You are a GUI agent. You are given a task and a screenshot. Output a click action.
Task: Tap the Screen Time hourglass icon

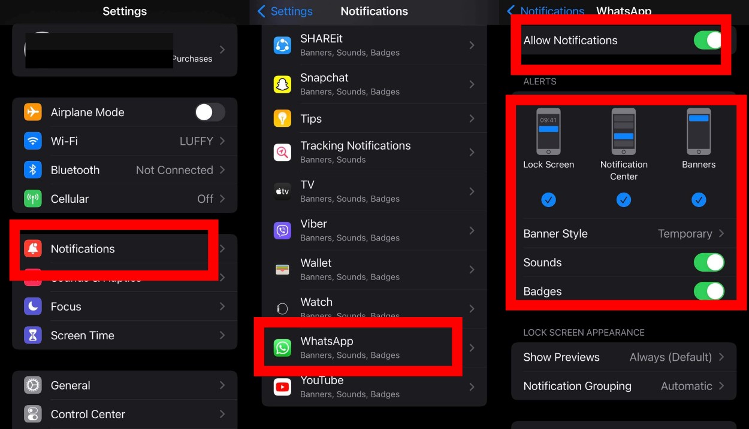tap(33, 335)
